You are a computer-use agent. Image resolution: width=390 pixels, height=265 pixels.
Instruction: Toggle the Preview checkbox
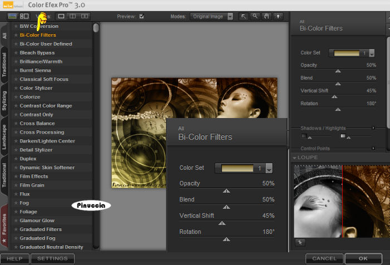pyautogui.click(x=142, y=16)
